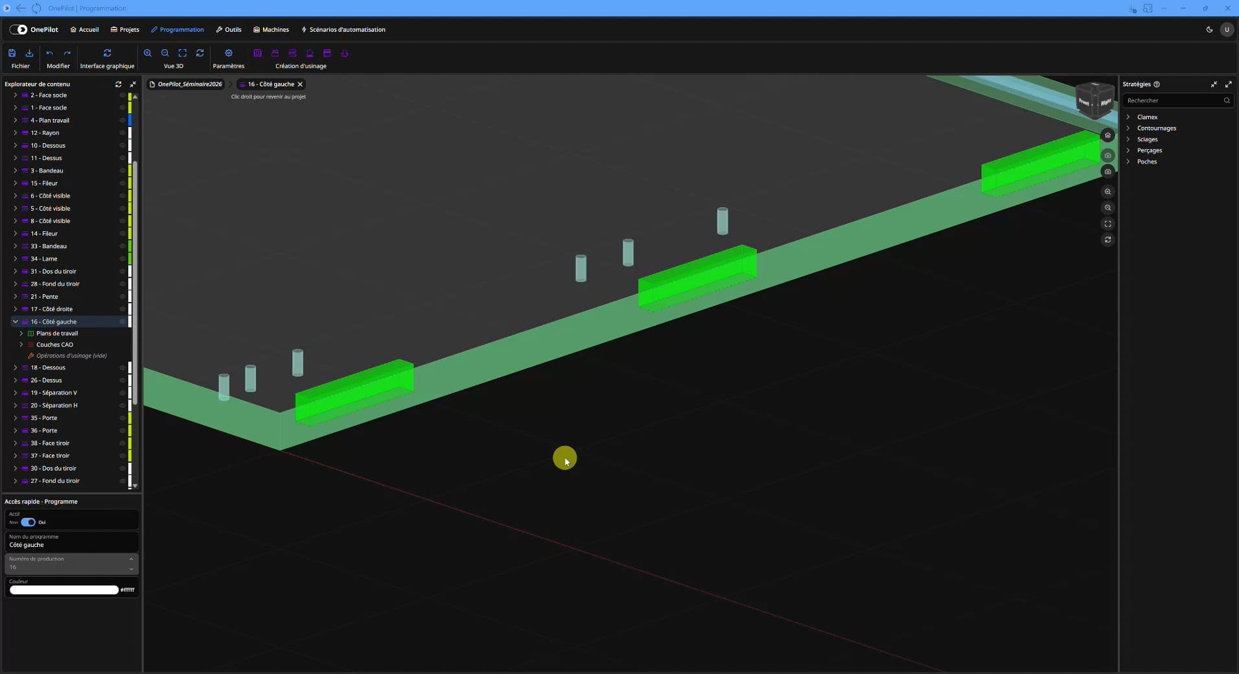Viewport: 1239px width, 674px height.
Task: Open the Programmation menu
Action: tap(177, 30)
